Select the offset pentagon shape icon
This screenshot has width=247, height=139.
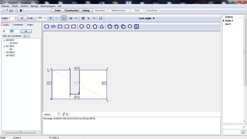point(117,27)
